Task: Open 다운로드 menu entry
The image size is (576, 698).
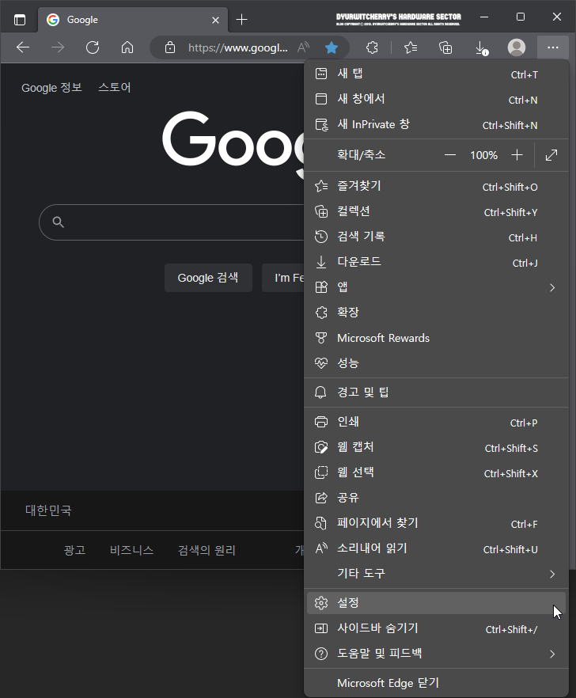Action: (436, 262)
